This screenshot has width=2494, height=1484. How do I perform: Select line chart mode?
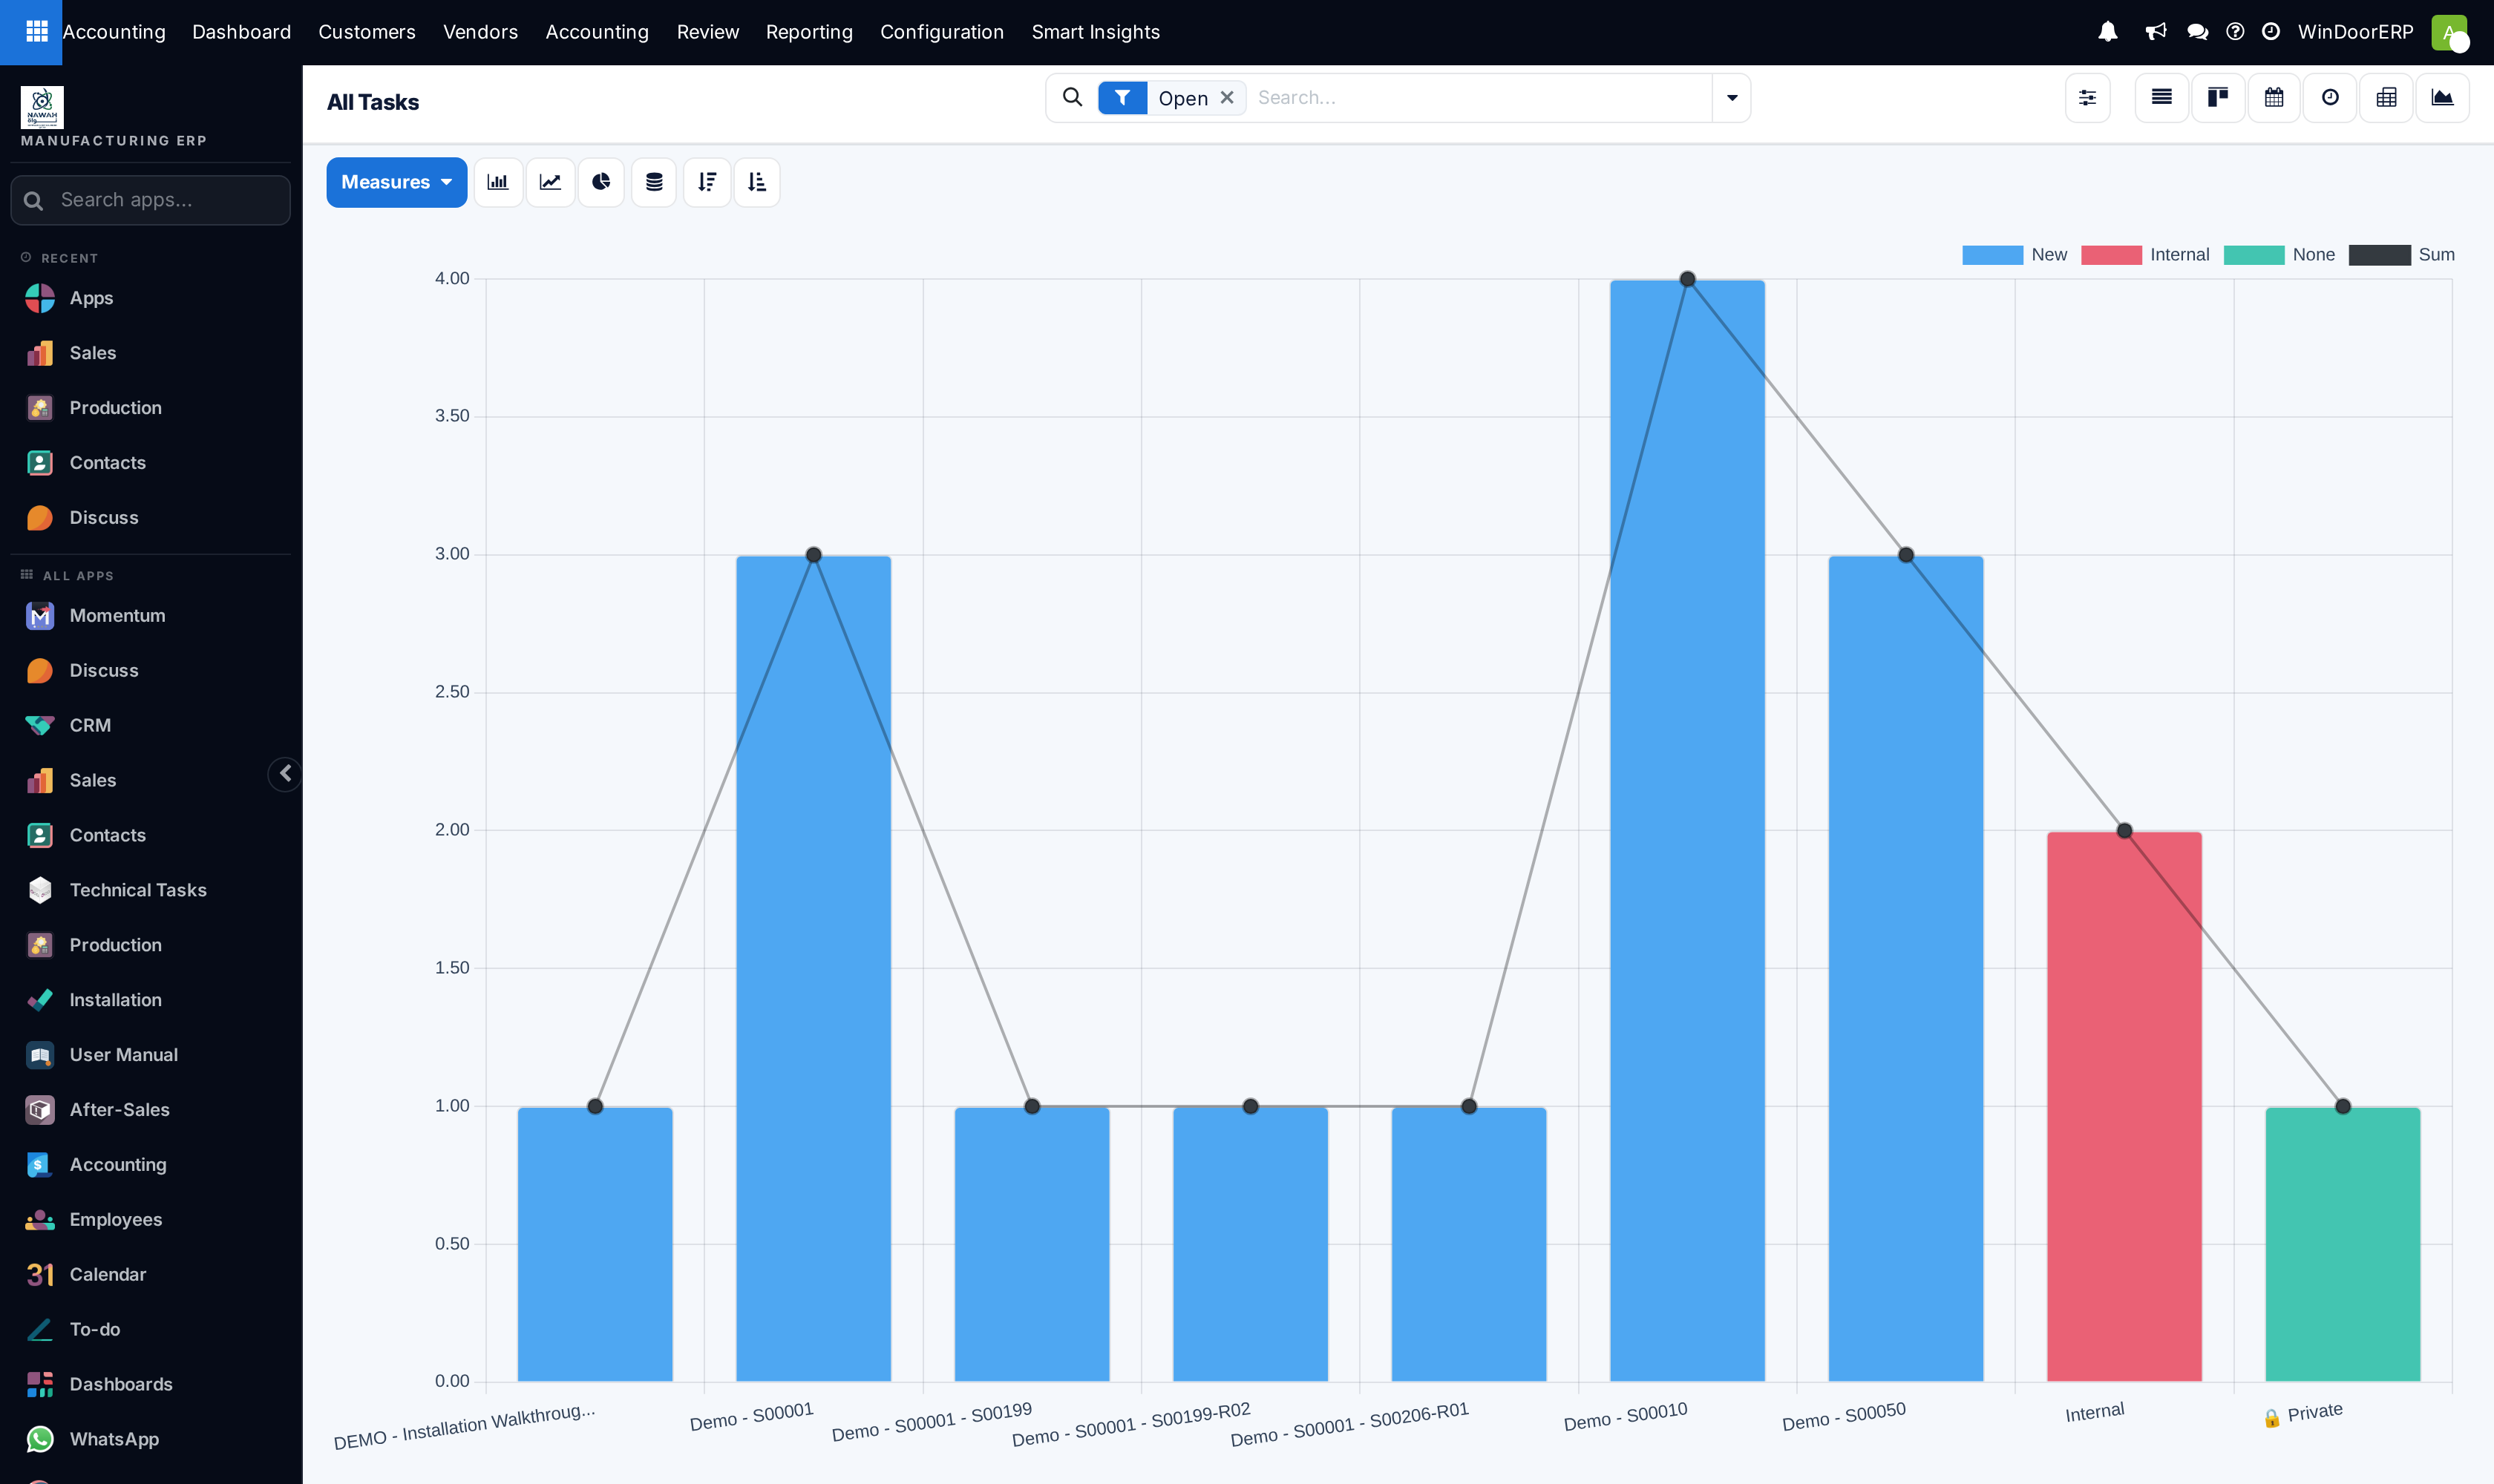[x=550, y=182]
